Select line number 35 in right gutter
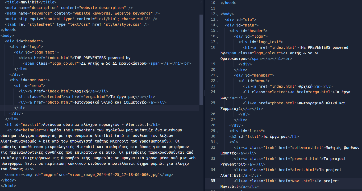362x191 pixels. (x=213, y=181)
